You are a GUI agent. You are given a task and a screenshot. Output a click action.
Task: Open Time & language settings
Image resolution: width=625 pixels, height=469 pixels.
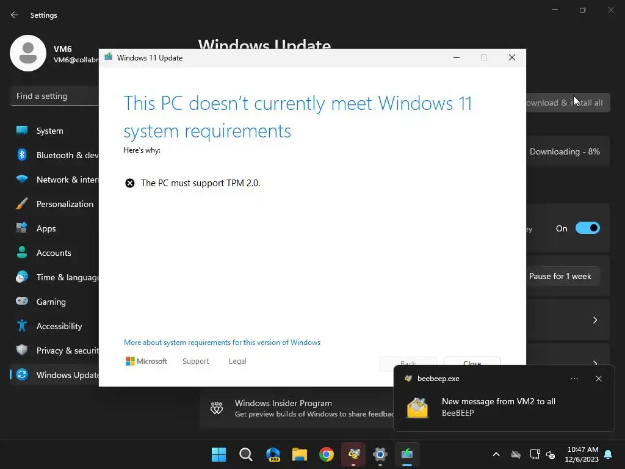54,277
